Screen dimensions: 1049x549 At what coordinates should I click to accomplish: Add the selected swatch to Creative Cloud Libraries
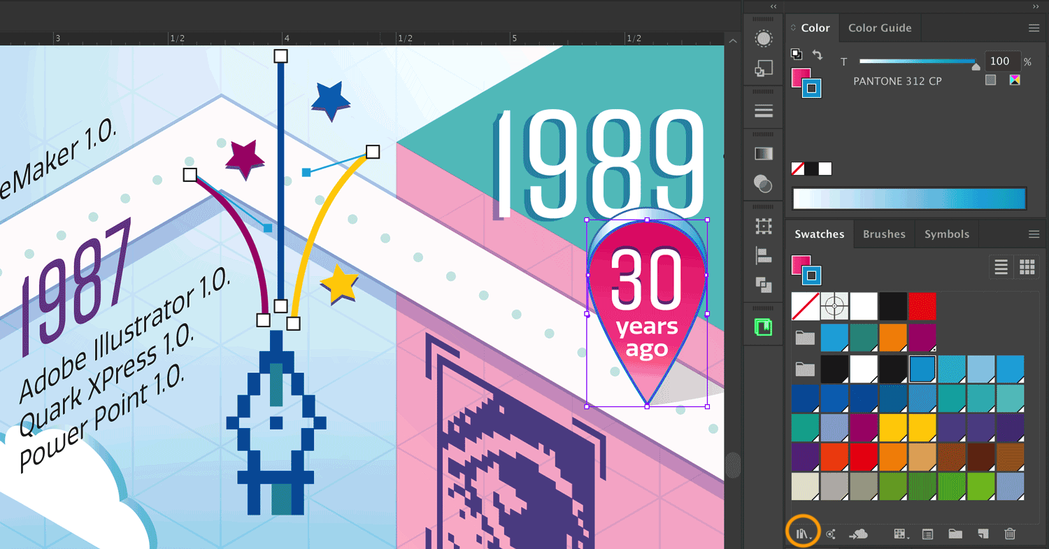coord(859,533)
